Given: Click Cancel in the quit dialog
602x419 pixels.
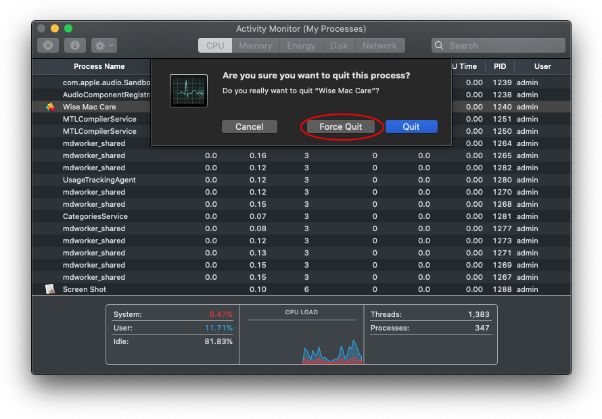Looking at the screenshot, I should [x=250, y=127].
